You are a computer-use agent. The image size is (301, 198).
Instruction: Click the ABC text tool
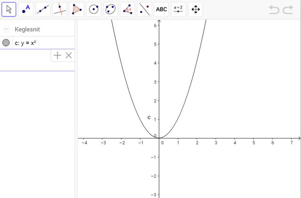pyautogui.click(x=161, y=9)
